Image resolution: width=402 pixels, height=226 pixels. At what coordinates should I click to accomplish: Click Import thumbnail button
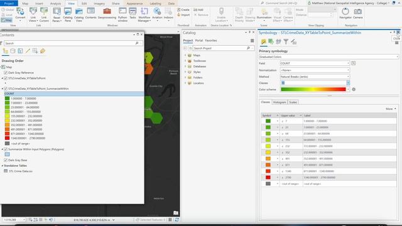point(183,15)
